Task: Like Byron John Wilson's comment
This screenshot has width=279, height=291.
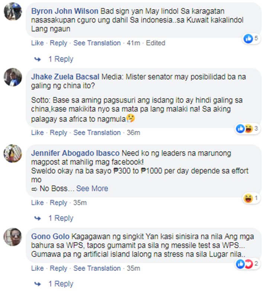Action: (37, 43)
